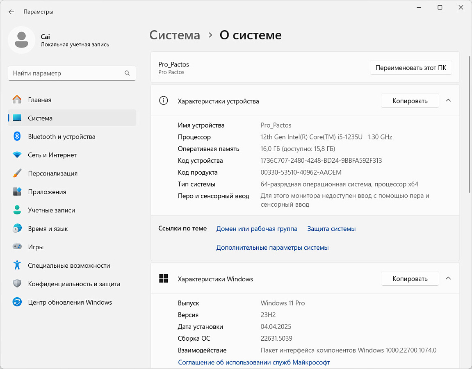Select Bluetooth и устройства in sidebar
Screen dimensions: 472x369
(72, 137)
